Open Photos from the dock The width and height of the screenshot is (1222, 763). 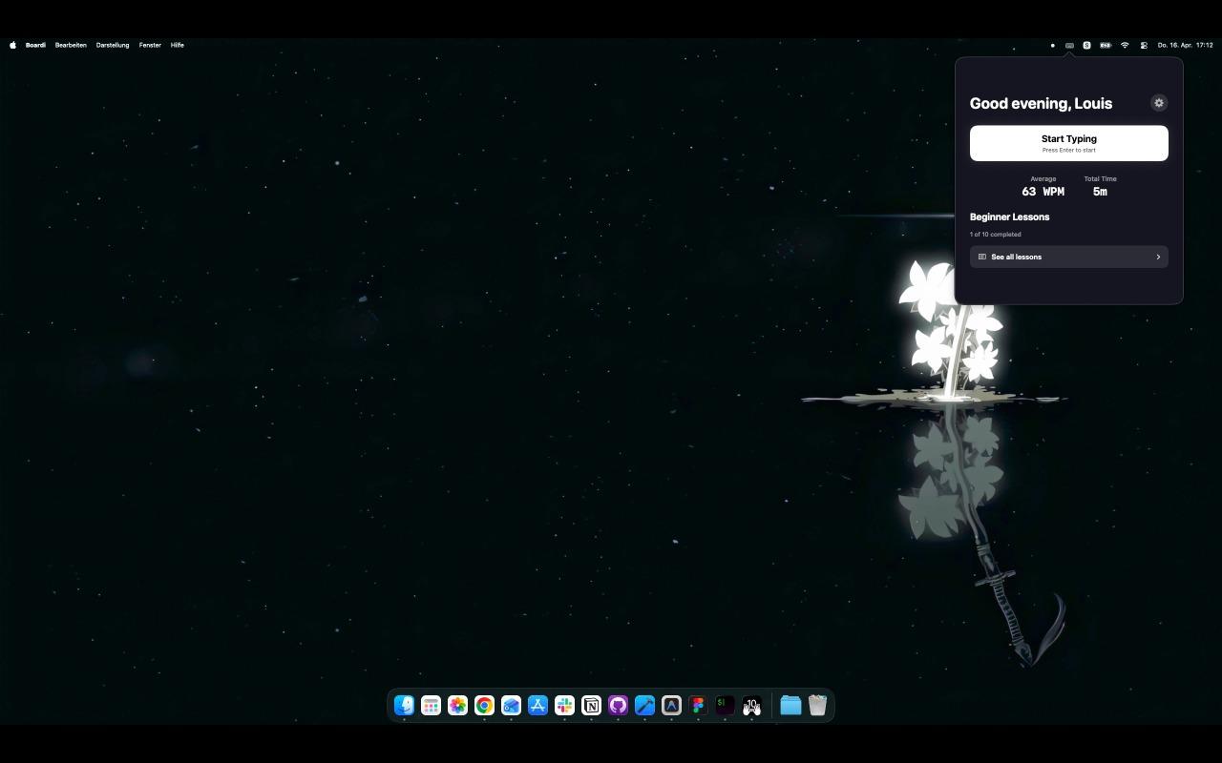(457, 705)
